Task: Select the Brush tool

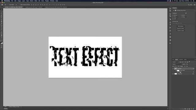Action: (x=2, y=19)
